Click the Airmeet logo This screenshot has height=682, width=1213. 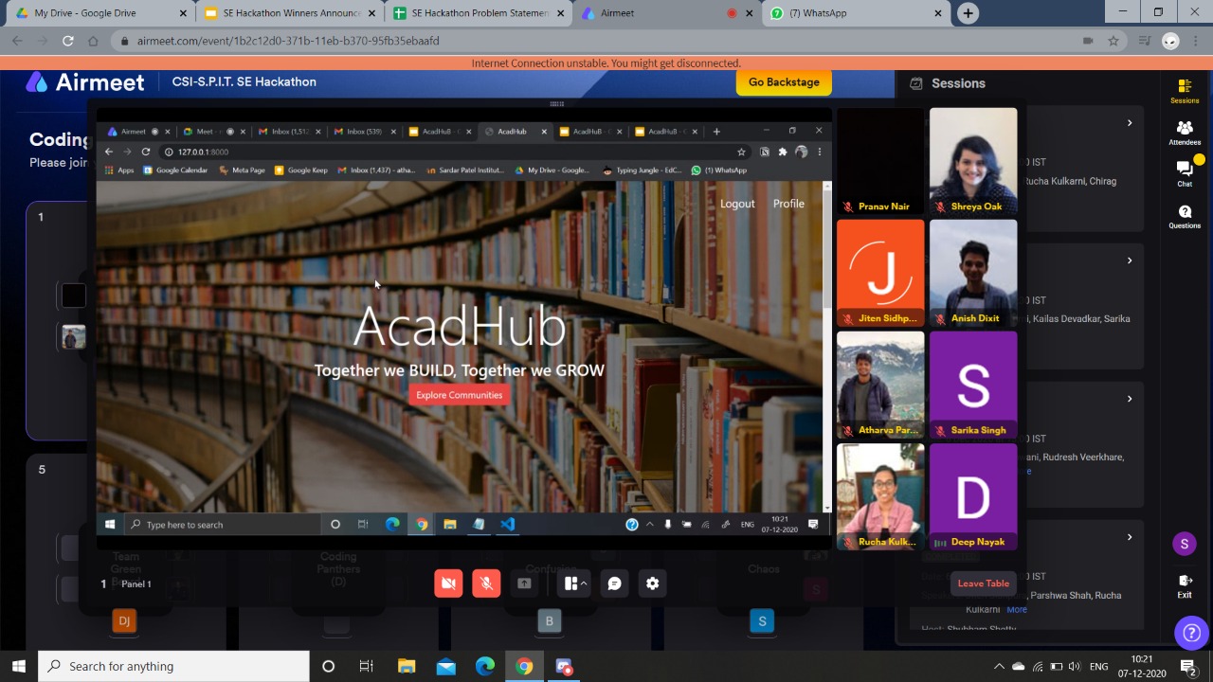[x=85, y=82]
